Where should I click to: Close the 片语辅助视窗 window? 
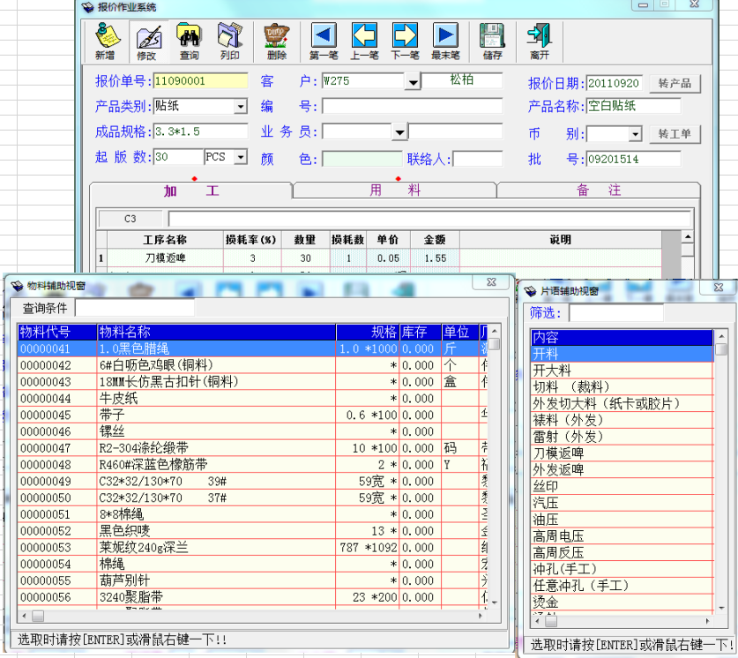pyautogui.click(x=719, y=288)
